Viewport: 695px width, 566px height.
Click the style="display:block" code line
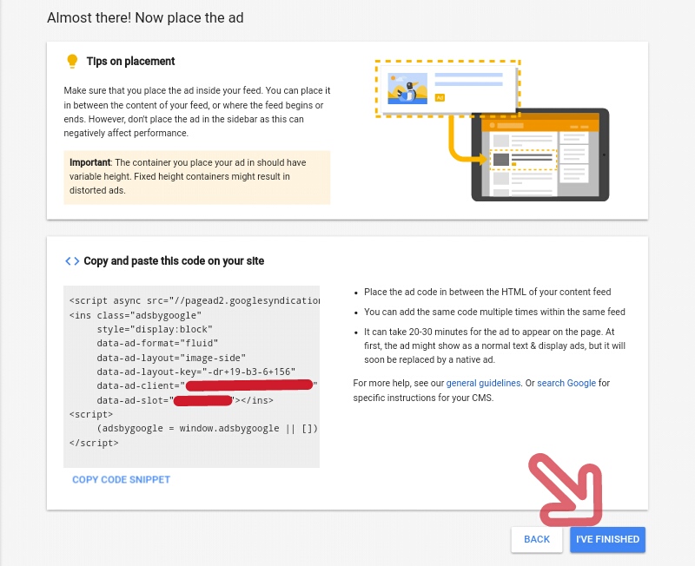click(155, 330)
